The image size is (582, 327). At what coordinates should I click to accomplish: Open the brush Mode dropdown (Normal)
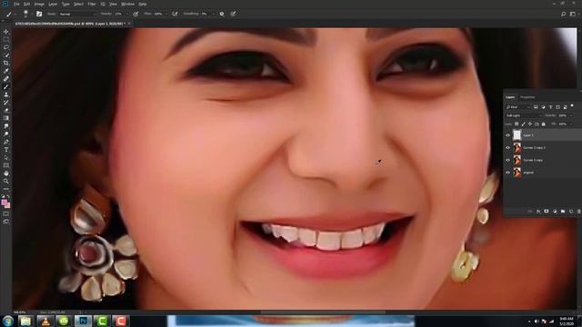pyautogui.click(x=77, y=14)
